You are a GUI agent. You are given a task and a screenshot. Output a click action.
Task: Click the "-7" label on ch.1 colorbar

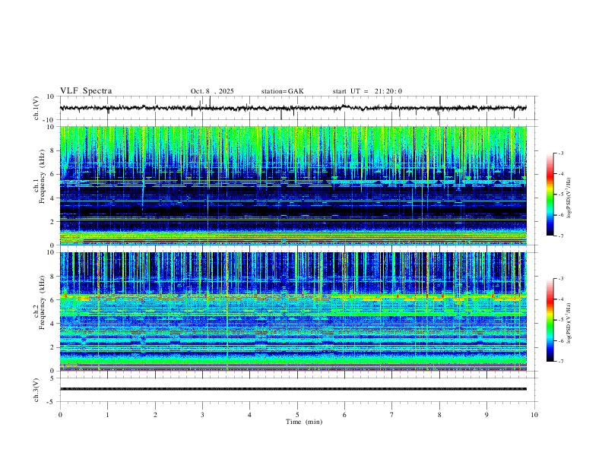(x=560, y=236)
